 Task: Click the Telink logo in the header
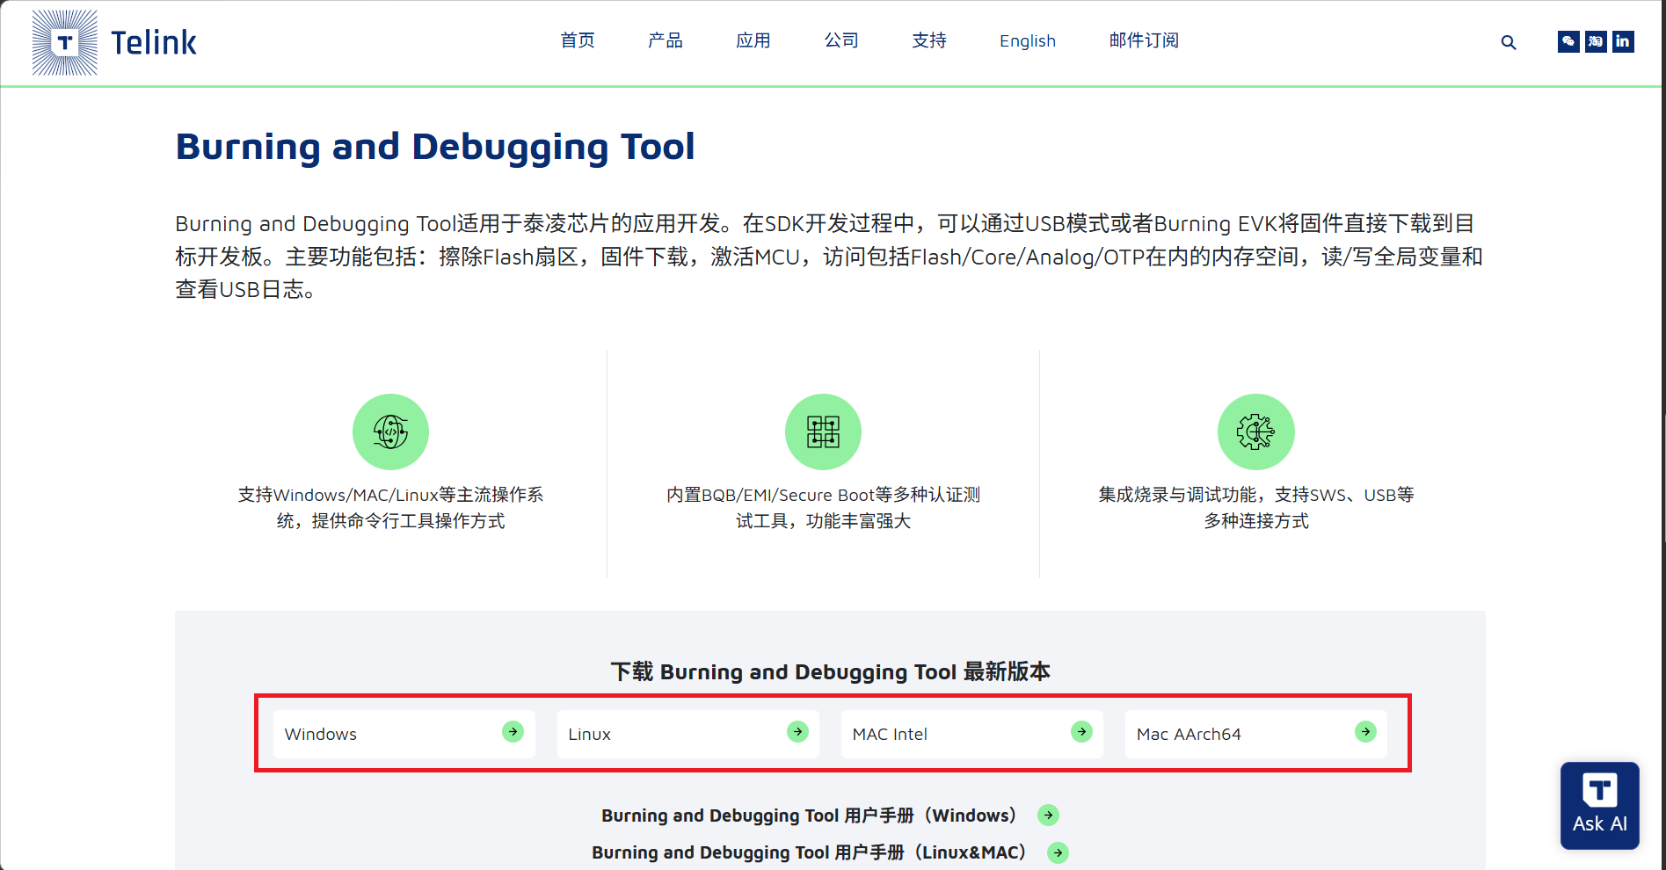(114, 42)
